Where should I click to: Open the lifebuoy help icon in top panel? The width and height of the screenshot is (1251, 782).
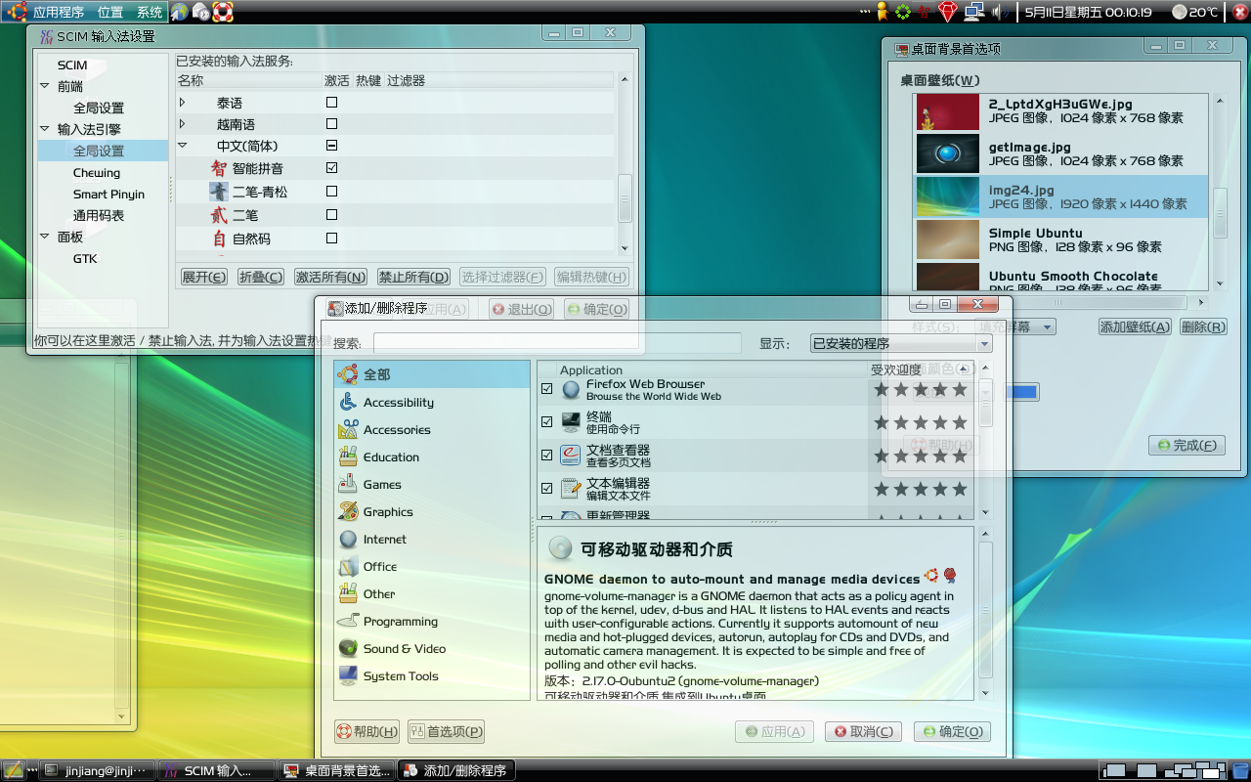pos(223,12)
